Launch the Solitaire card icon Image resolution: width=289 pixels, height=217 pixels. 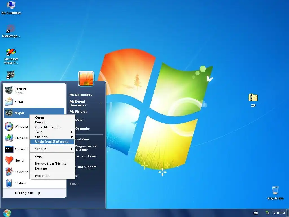9,183
